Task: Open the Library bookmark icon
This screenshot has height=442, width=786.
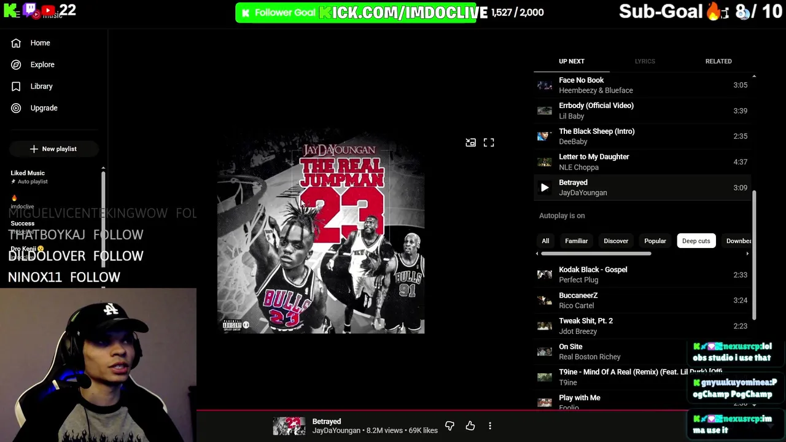Action: 16,87
